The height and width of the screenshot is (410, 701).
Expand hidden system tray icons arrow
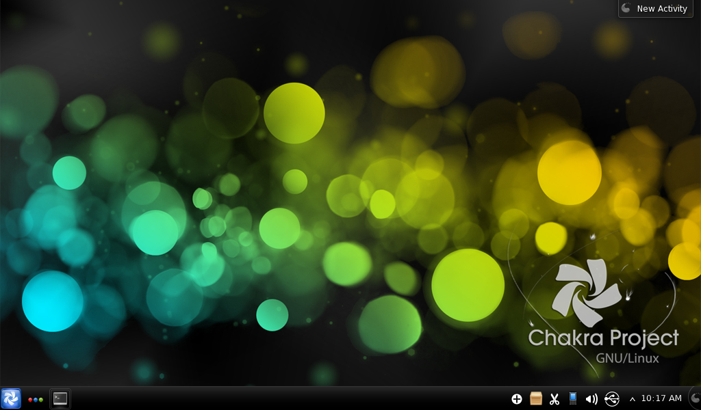click(632, 399)
